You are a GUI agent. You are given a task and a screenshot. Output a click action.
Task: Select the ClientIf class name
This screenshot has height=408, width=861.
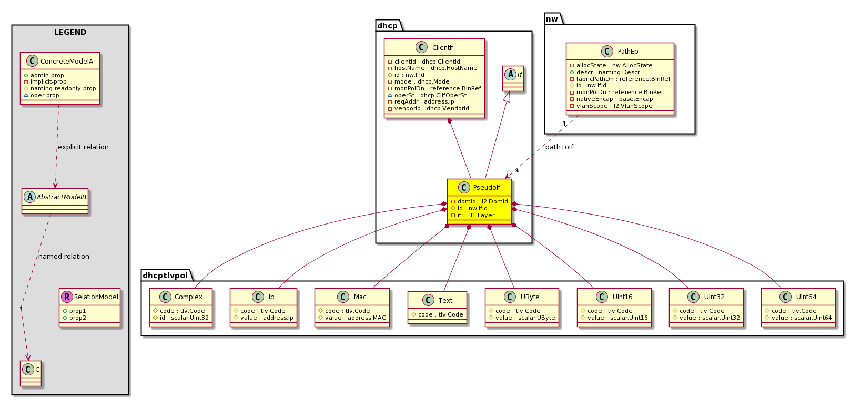tap(442, 47)
